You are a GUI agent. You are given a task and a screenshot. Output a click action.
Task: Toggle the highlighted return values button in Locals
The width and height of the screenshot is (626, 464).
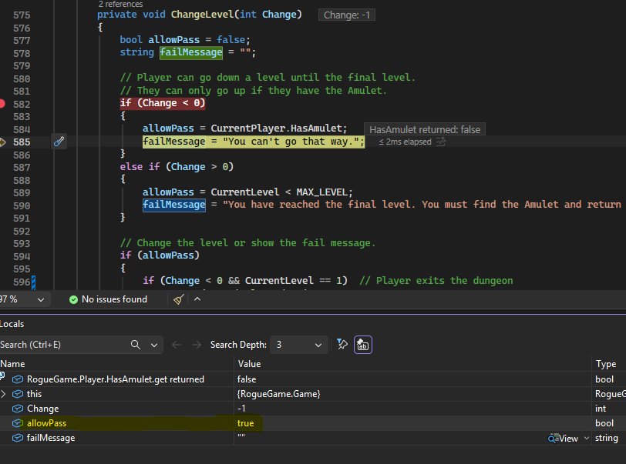click(x=363, y=345)
